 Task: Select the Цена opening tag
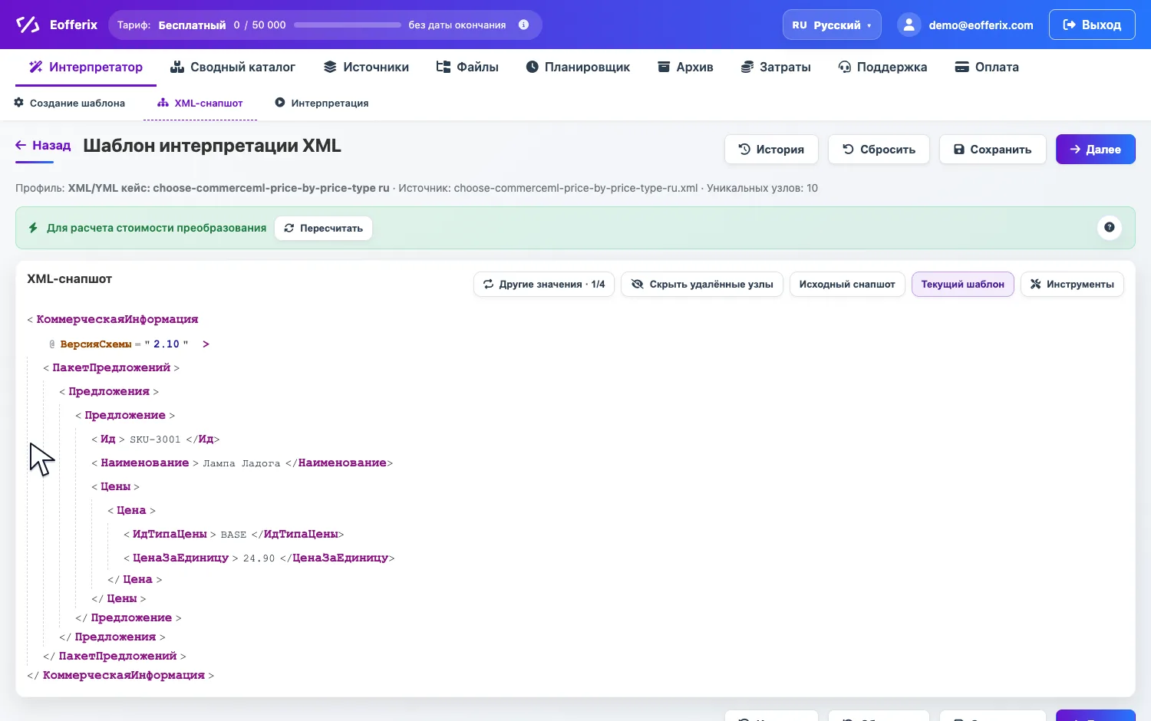[131, 510]
